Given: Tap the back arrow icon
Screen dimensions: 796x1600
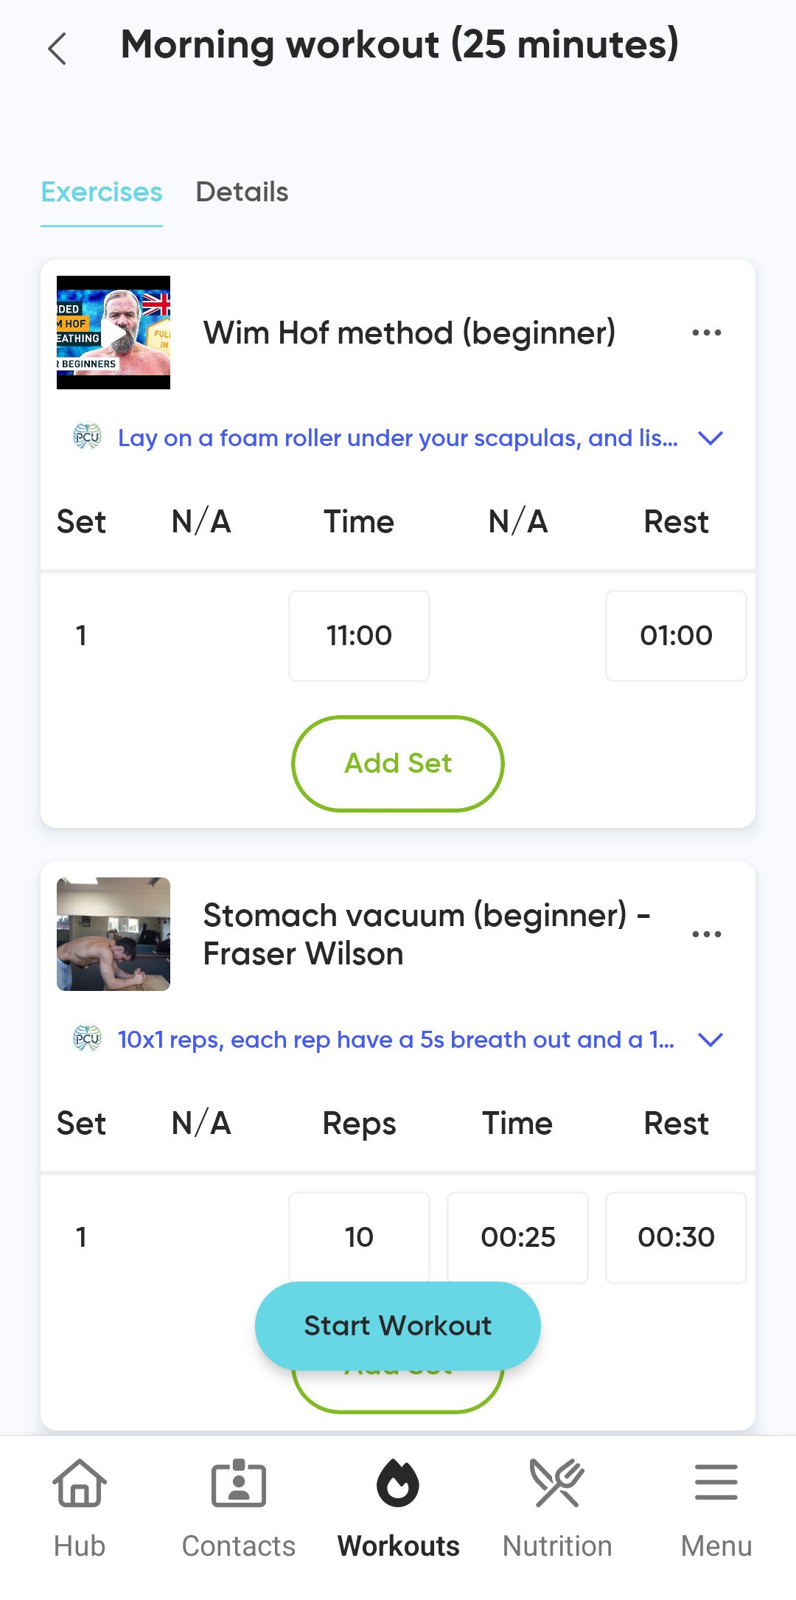Looking at the screenshot, I should click(x=57, y=49).
